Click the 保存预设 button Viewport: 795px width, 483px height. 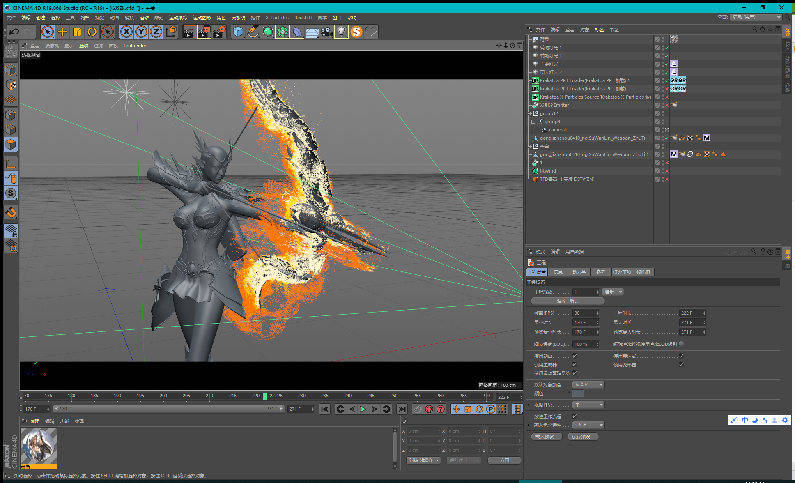[x=583, y=437]
